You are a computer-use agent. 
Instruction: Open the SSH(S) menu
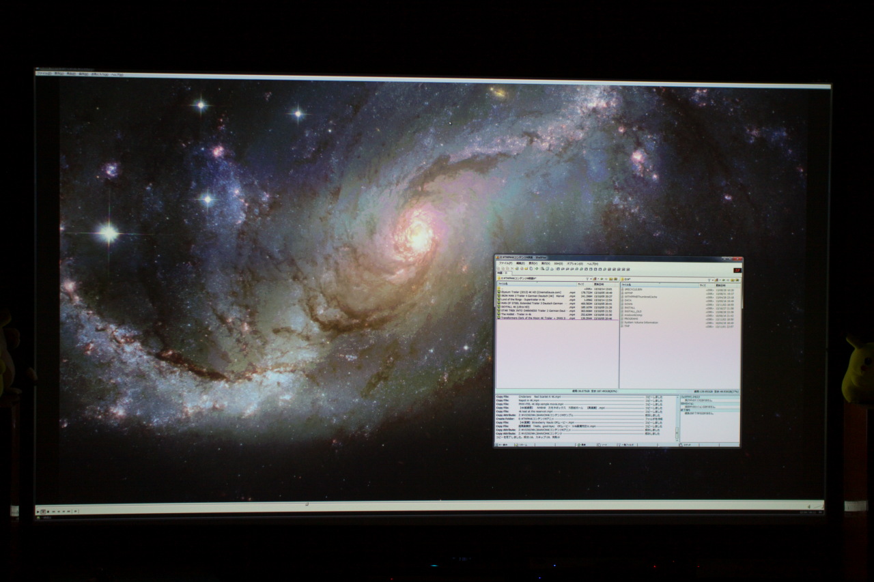558,263
